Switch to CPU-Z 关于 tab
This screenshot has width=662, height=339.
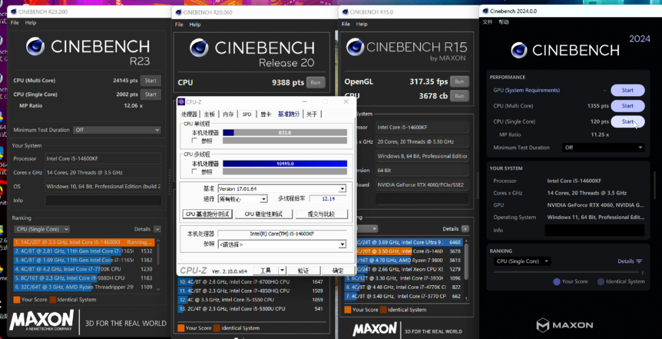coord(312,114)
